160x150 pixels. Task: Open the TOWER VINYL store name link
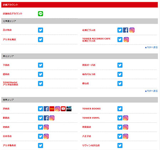click(x=91, y=118)
